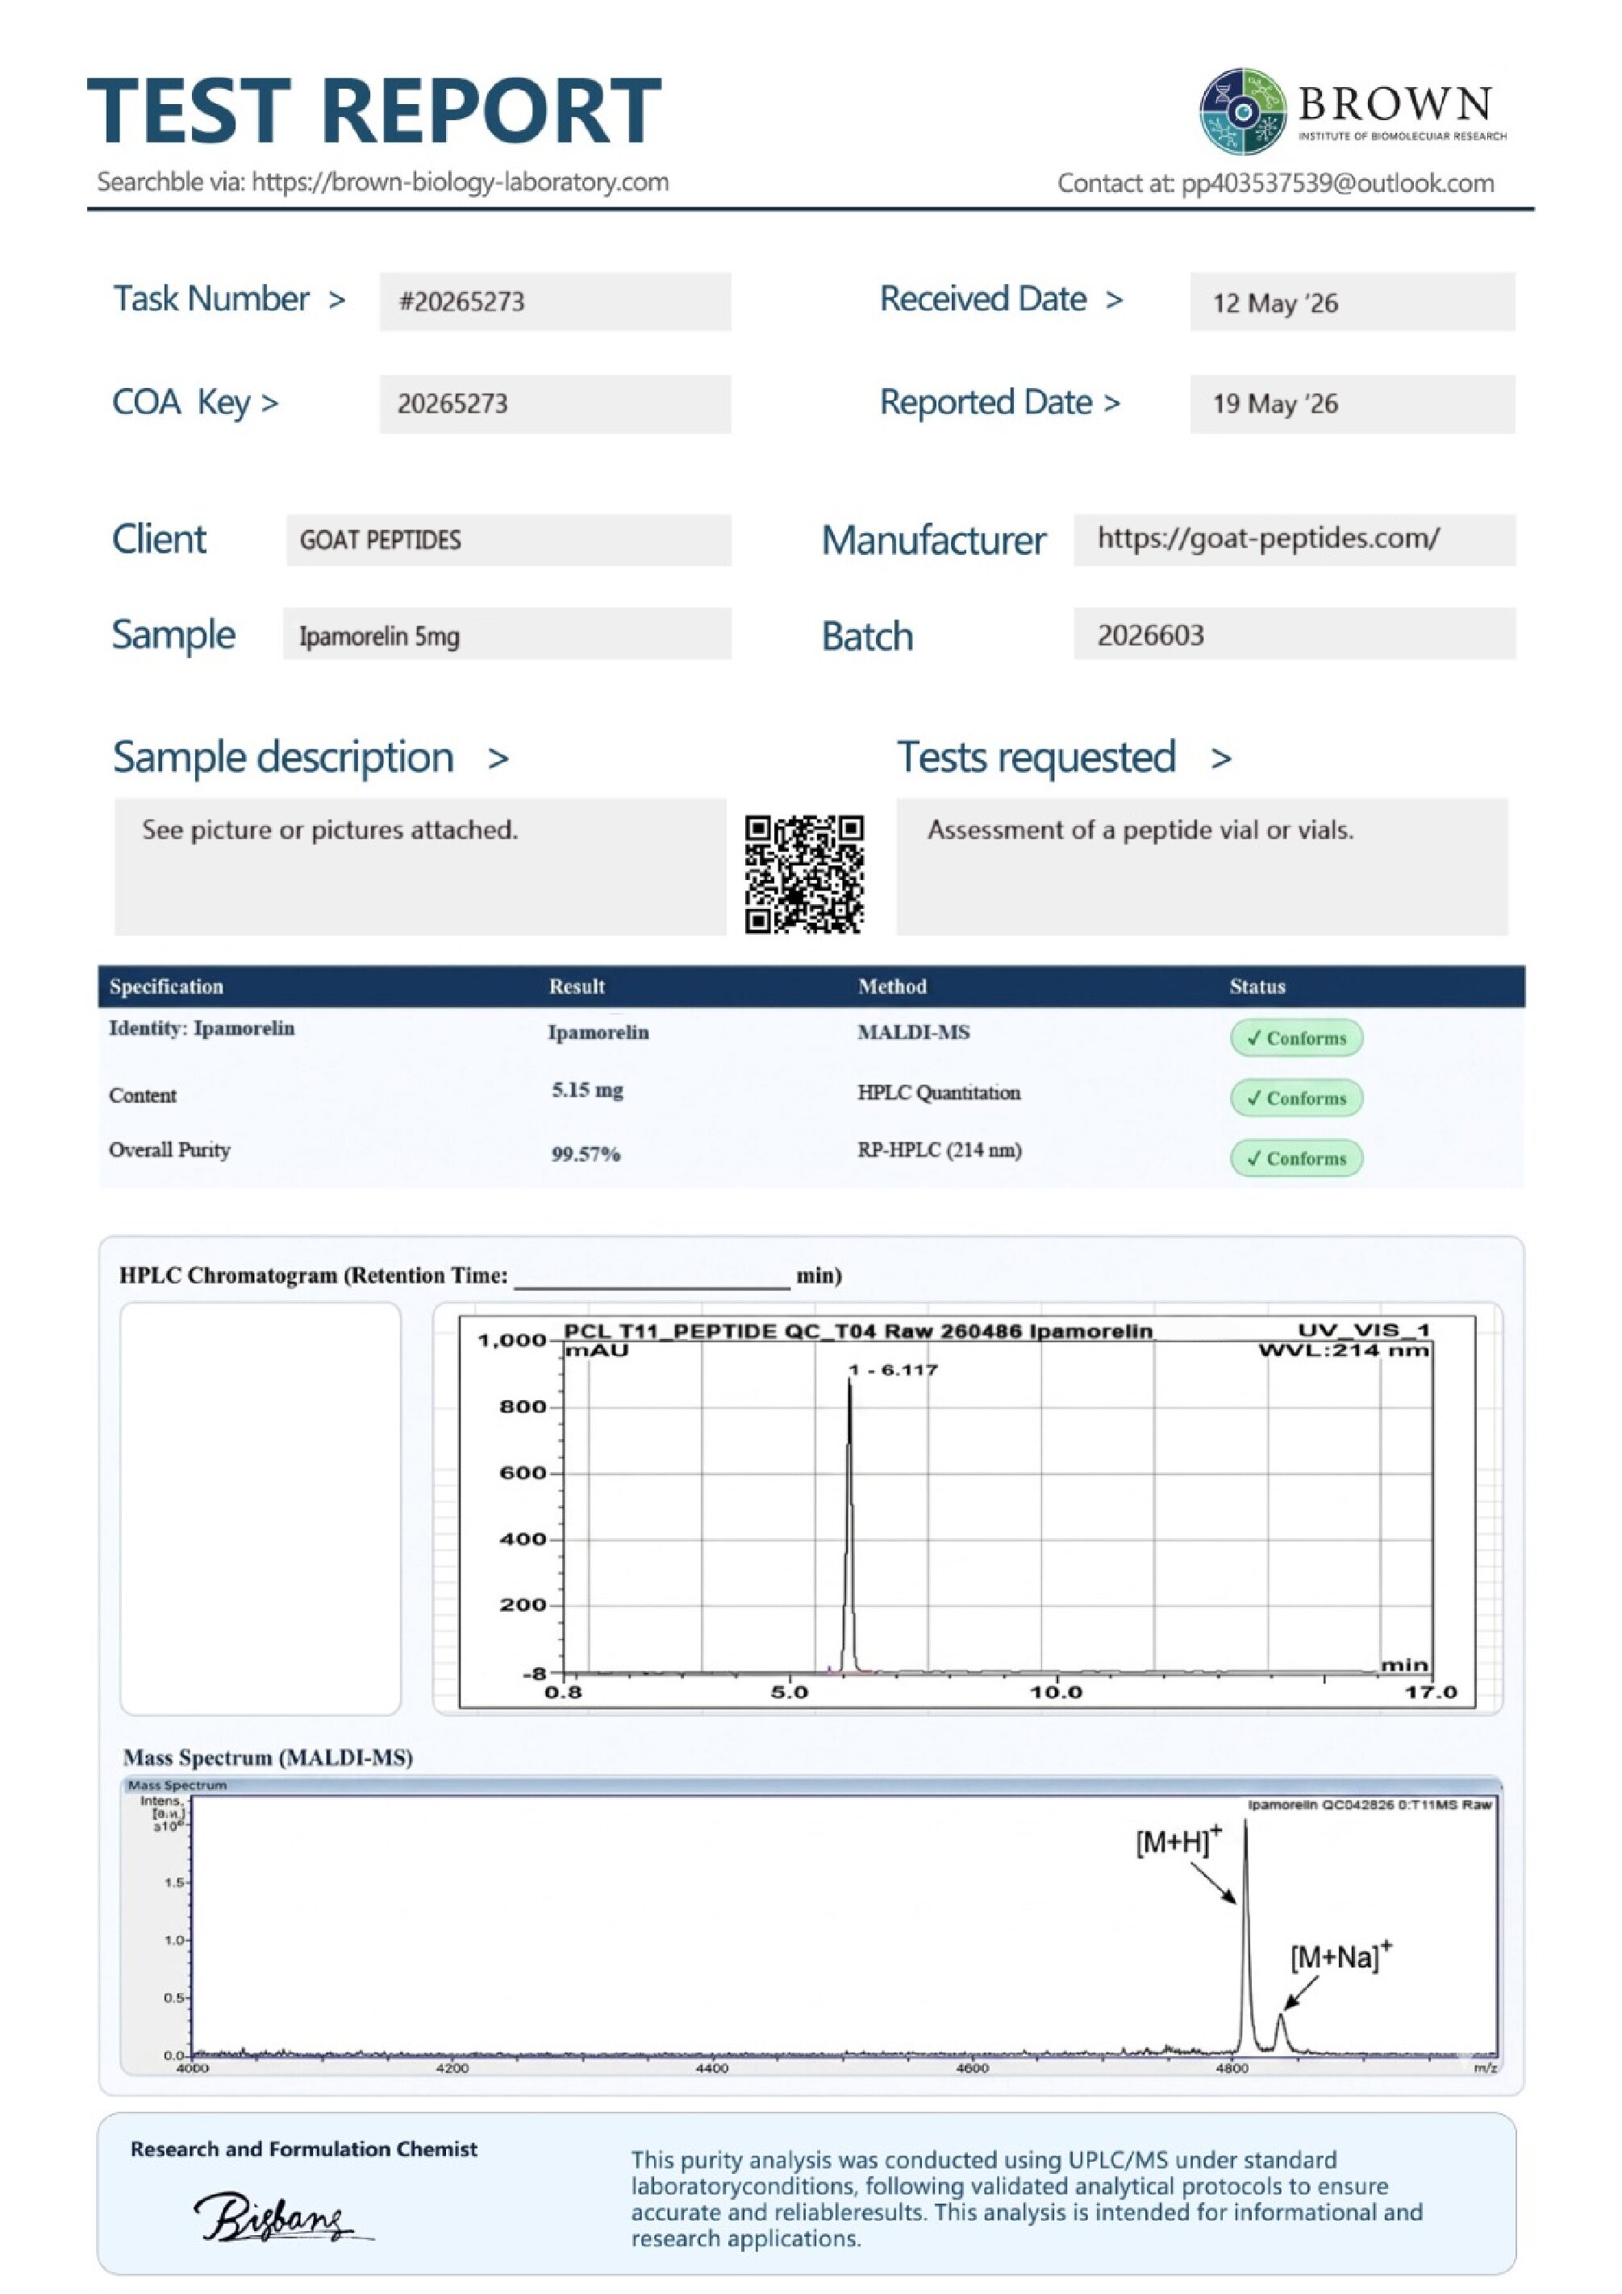Click the empty box left of chromatogram
1622x2294 pixels.
(261, 1508)
